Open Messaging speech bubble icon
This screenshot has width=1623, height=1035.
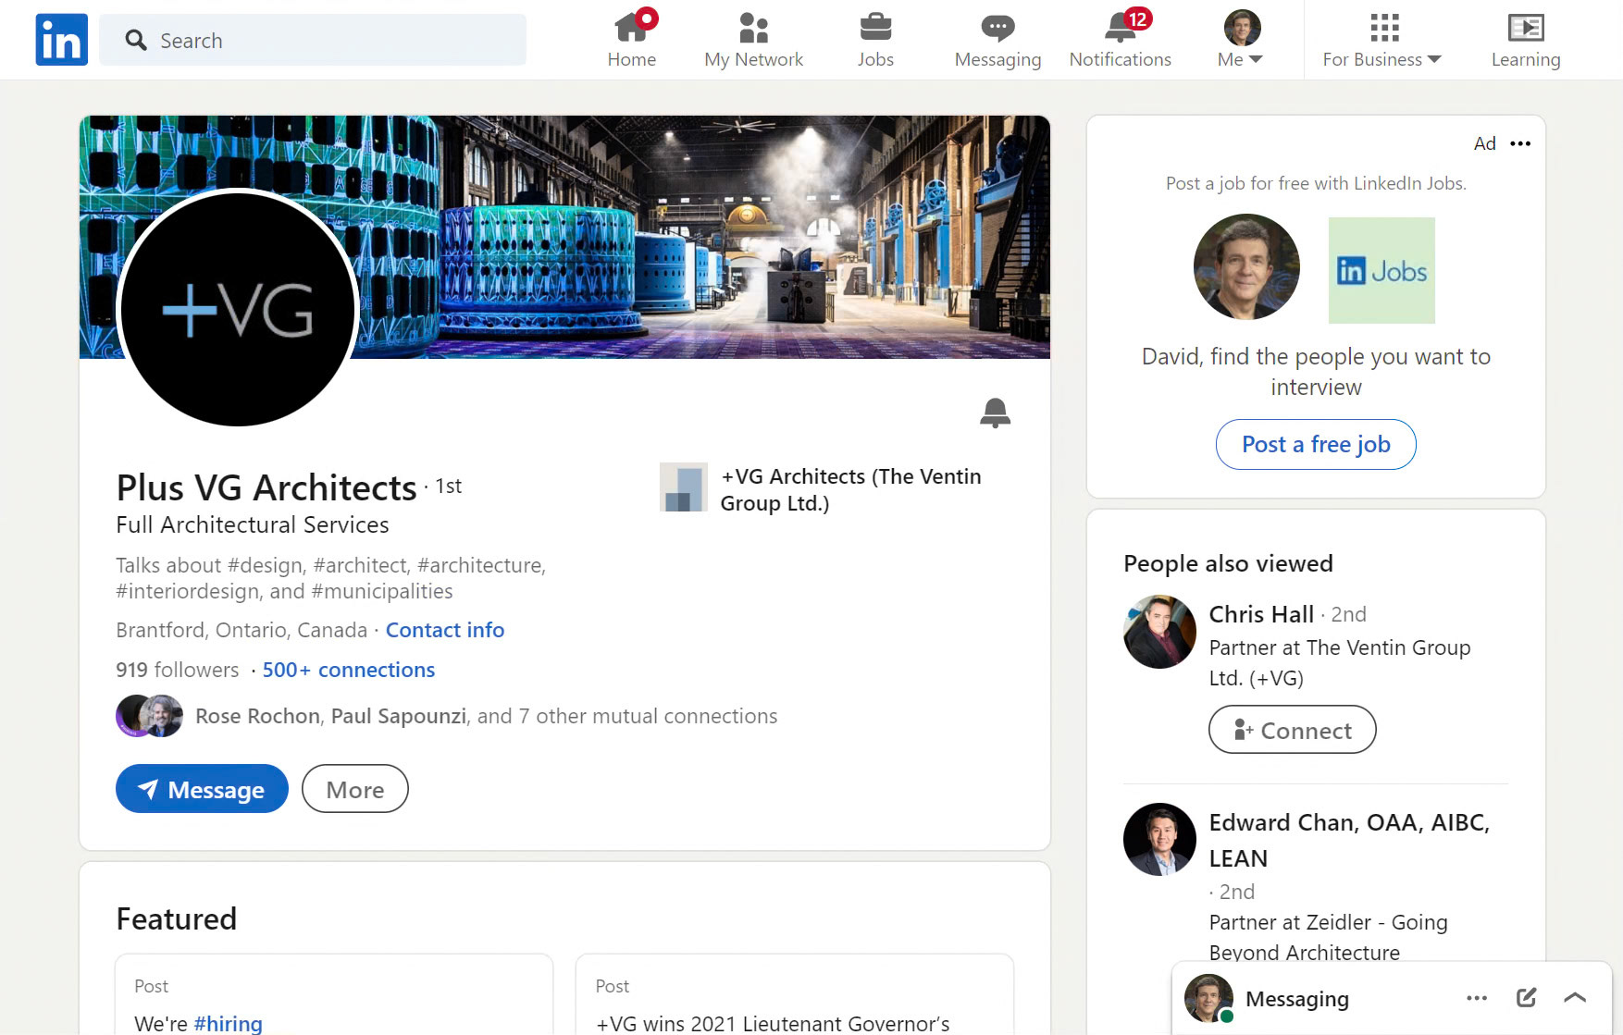pos(997,28)
